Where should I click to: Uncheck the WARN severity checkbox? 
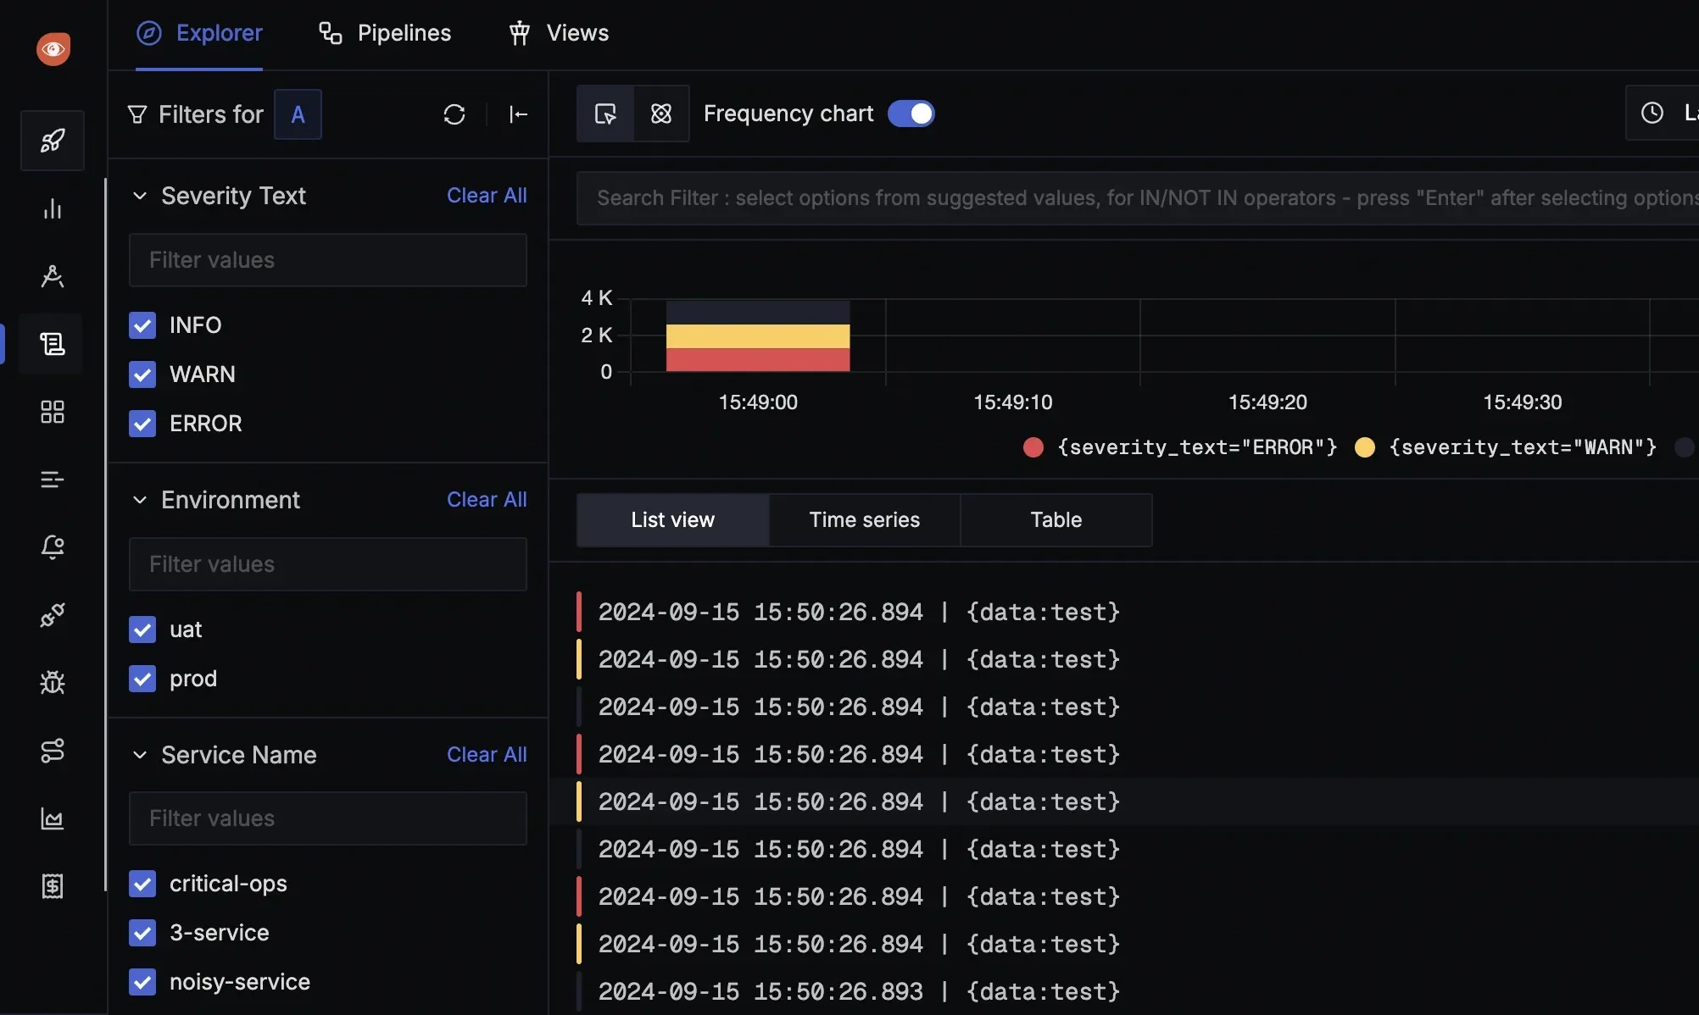(x=142, y=374)
